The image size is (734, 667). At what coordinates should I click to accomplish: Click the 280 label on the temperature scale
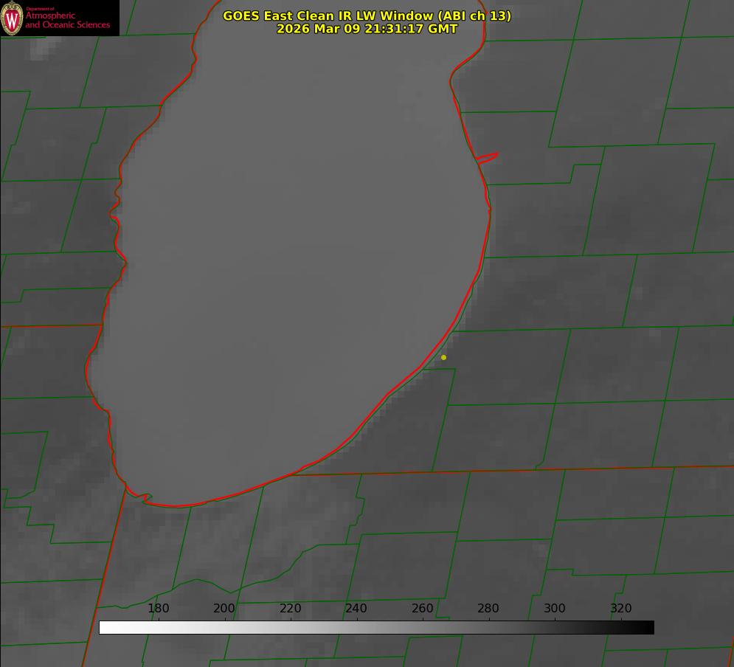pos(488,609)
